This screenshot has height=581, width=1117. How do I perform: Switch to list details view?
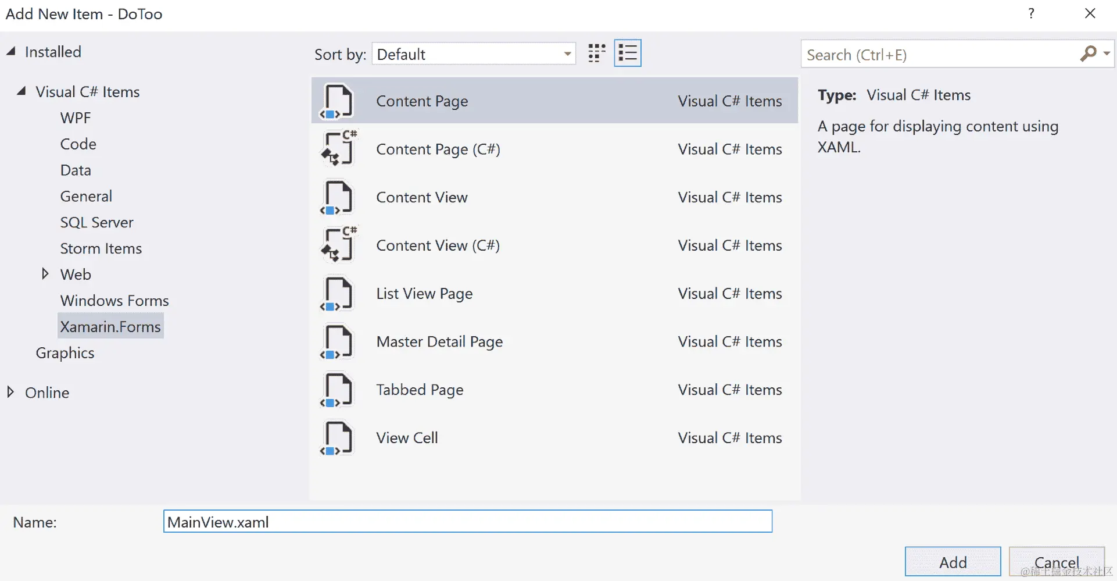click(x=628, y=54)
